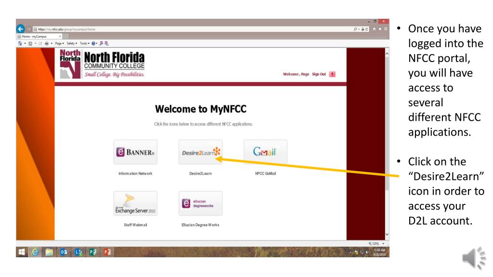Image resolution: width=493 pixels, height=277 pixels.
Task: Expand the Page menu dropdown
Action: click(59, 43)
